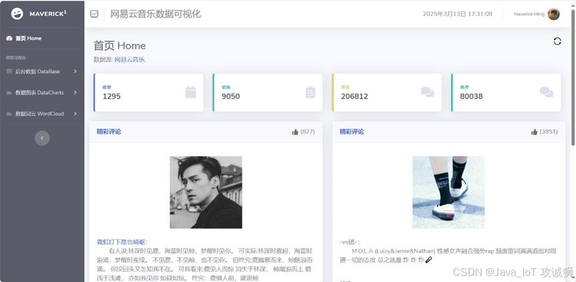This screenshot has width=576, height=282.
Task: Open the 后台数据 DataBase menu
Action: [42, 72]
